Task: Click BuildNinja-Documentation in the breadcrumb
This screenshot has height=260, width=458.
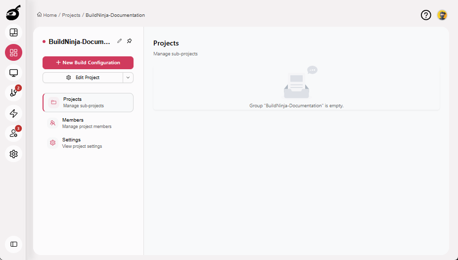Action: (x=115, y=15)
